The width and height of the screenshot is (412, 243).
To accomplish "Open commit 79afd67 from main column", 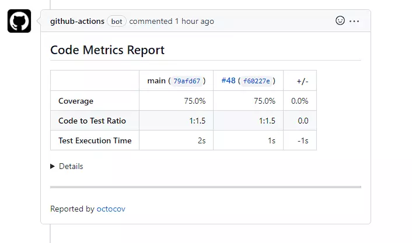I will (187, 81).
